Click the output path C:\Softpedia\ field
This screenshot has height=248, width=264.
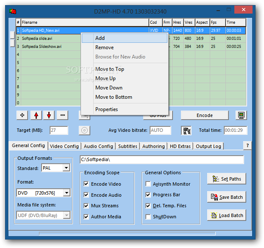[x=162, y=159]
